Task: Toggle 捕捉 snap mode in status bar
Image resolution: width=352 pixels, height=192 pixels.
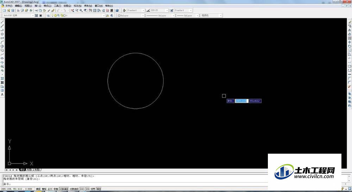Action: 38,189
